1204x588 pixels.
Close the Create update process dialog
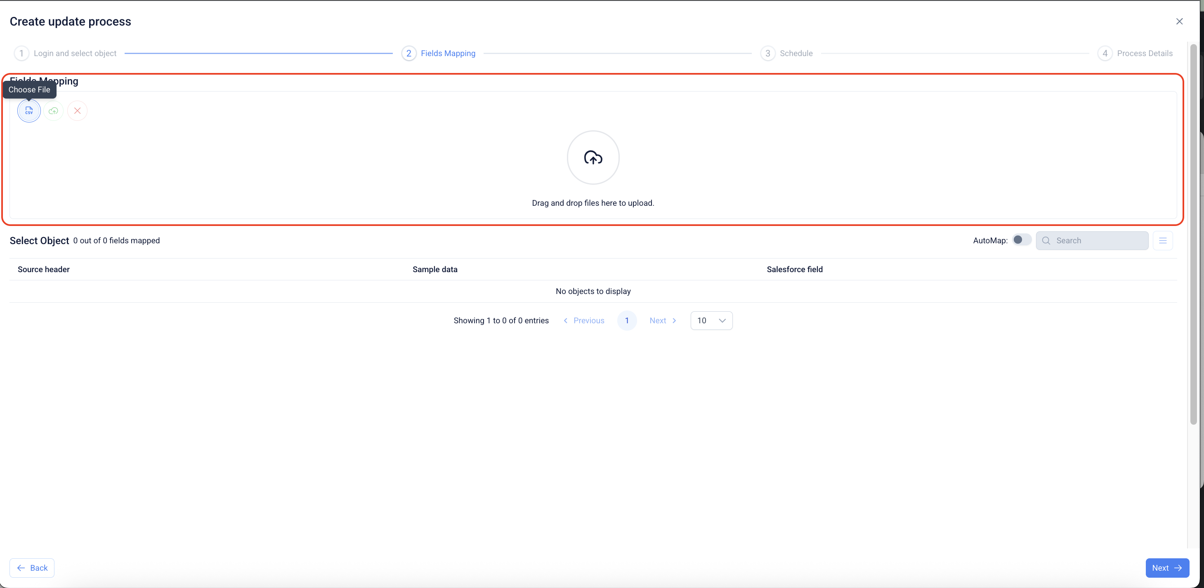click(x=1179, y=21)
